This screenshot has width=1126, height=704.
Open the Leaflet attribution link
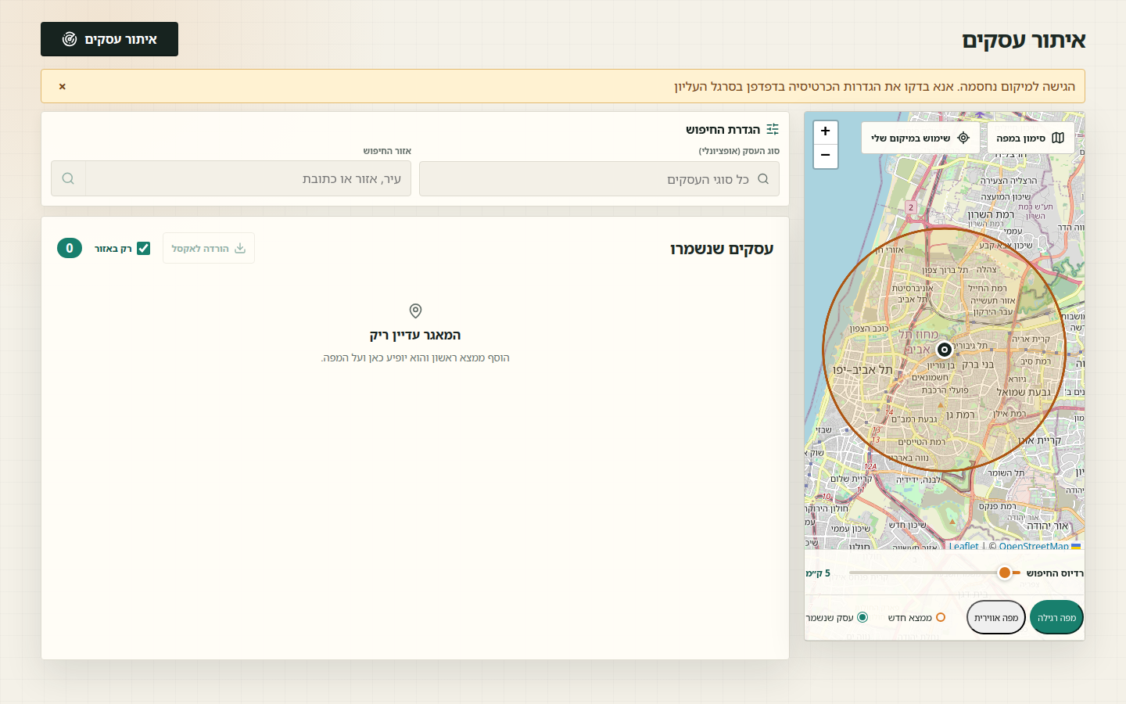[x=963, y=546]
